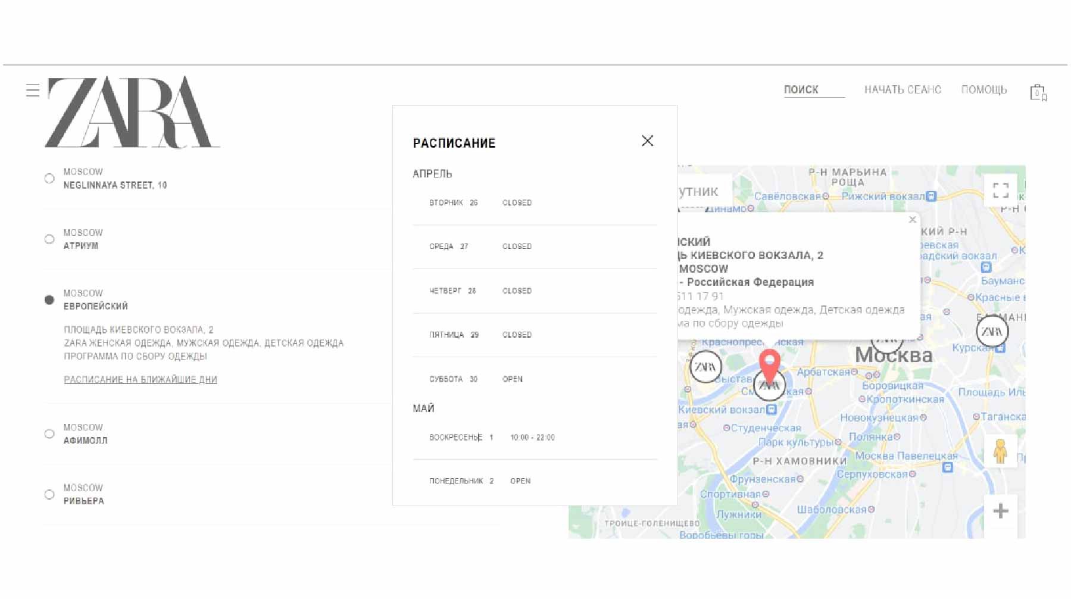Screen dimensions: 1071x599
Task: Click ПЛОЩАДЬ КИЕВСКОГО ВОКЗАЛА, 2 address in list
Action: tap(139, 330)
